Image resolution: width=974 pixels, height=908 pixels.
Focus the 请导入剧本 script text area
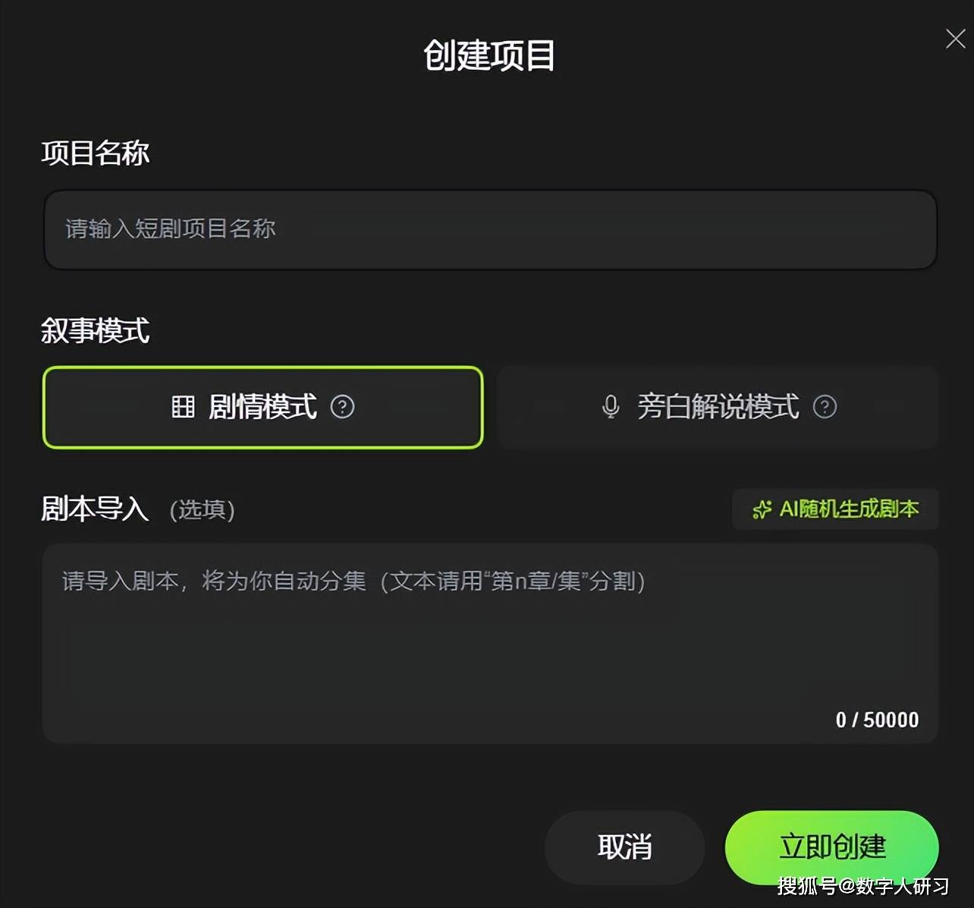[x=490, y=643]
